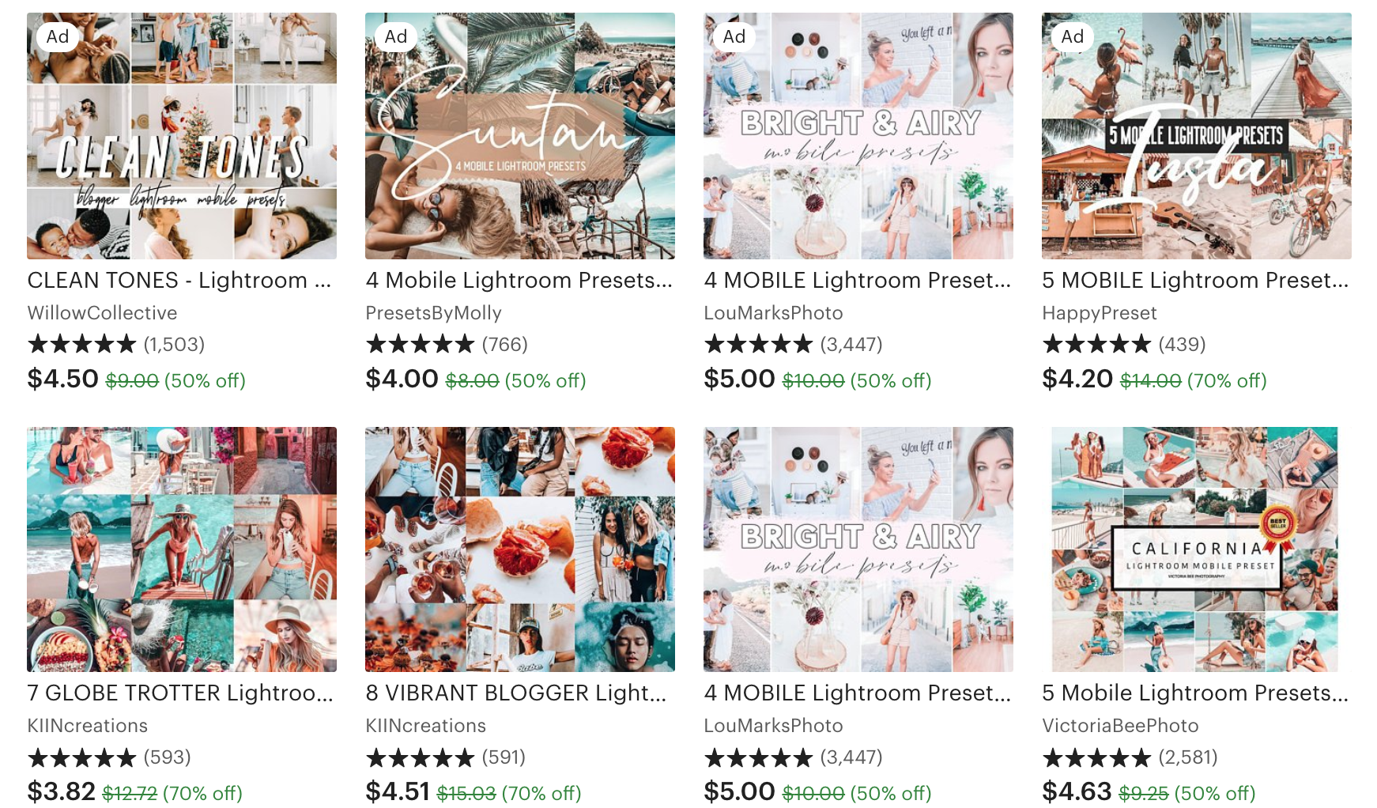Open the California Lightroom preset image
This screenshot has height=808, width=1377.
click(1197, 549)
